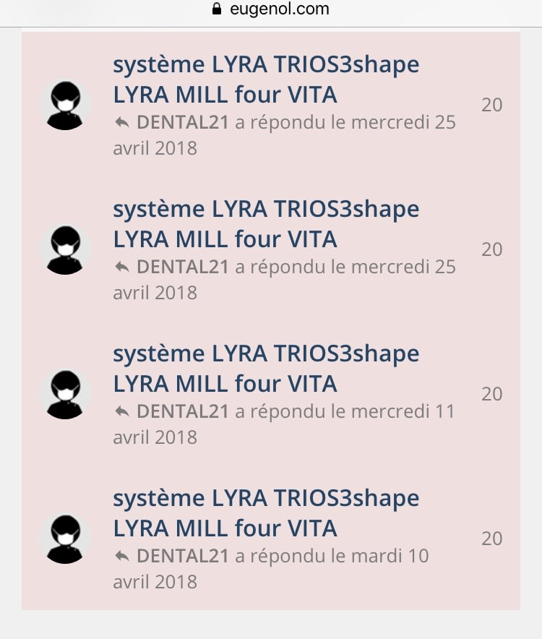Click DENTAL21 in the mardi 10 avril reply
542x639 pixels.
point(182,556)
